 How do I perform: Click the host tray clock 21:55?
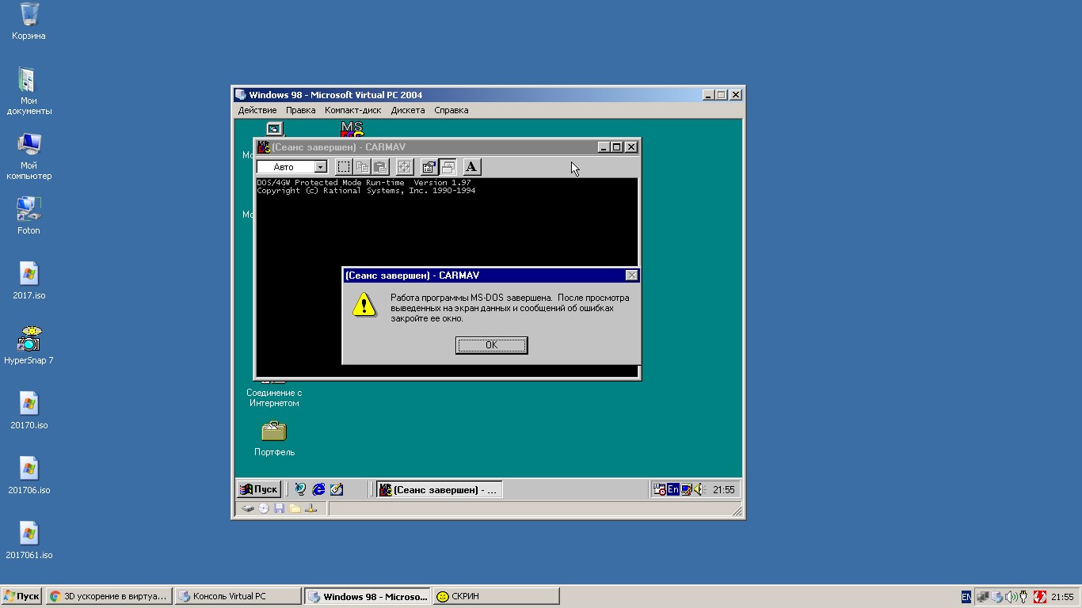pyautogui.click(x=1062, y=597)
